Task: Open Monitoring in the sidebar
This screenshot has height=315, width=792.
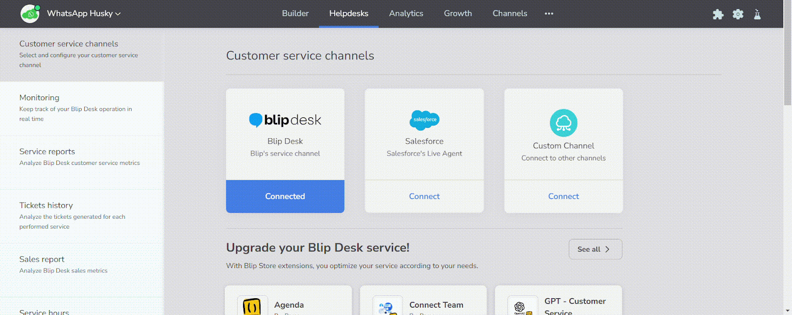Action: coord(82,109)
